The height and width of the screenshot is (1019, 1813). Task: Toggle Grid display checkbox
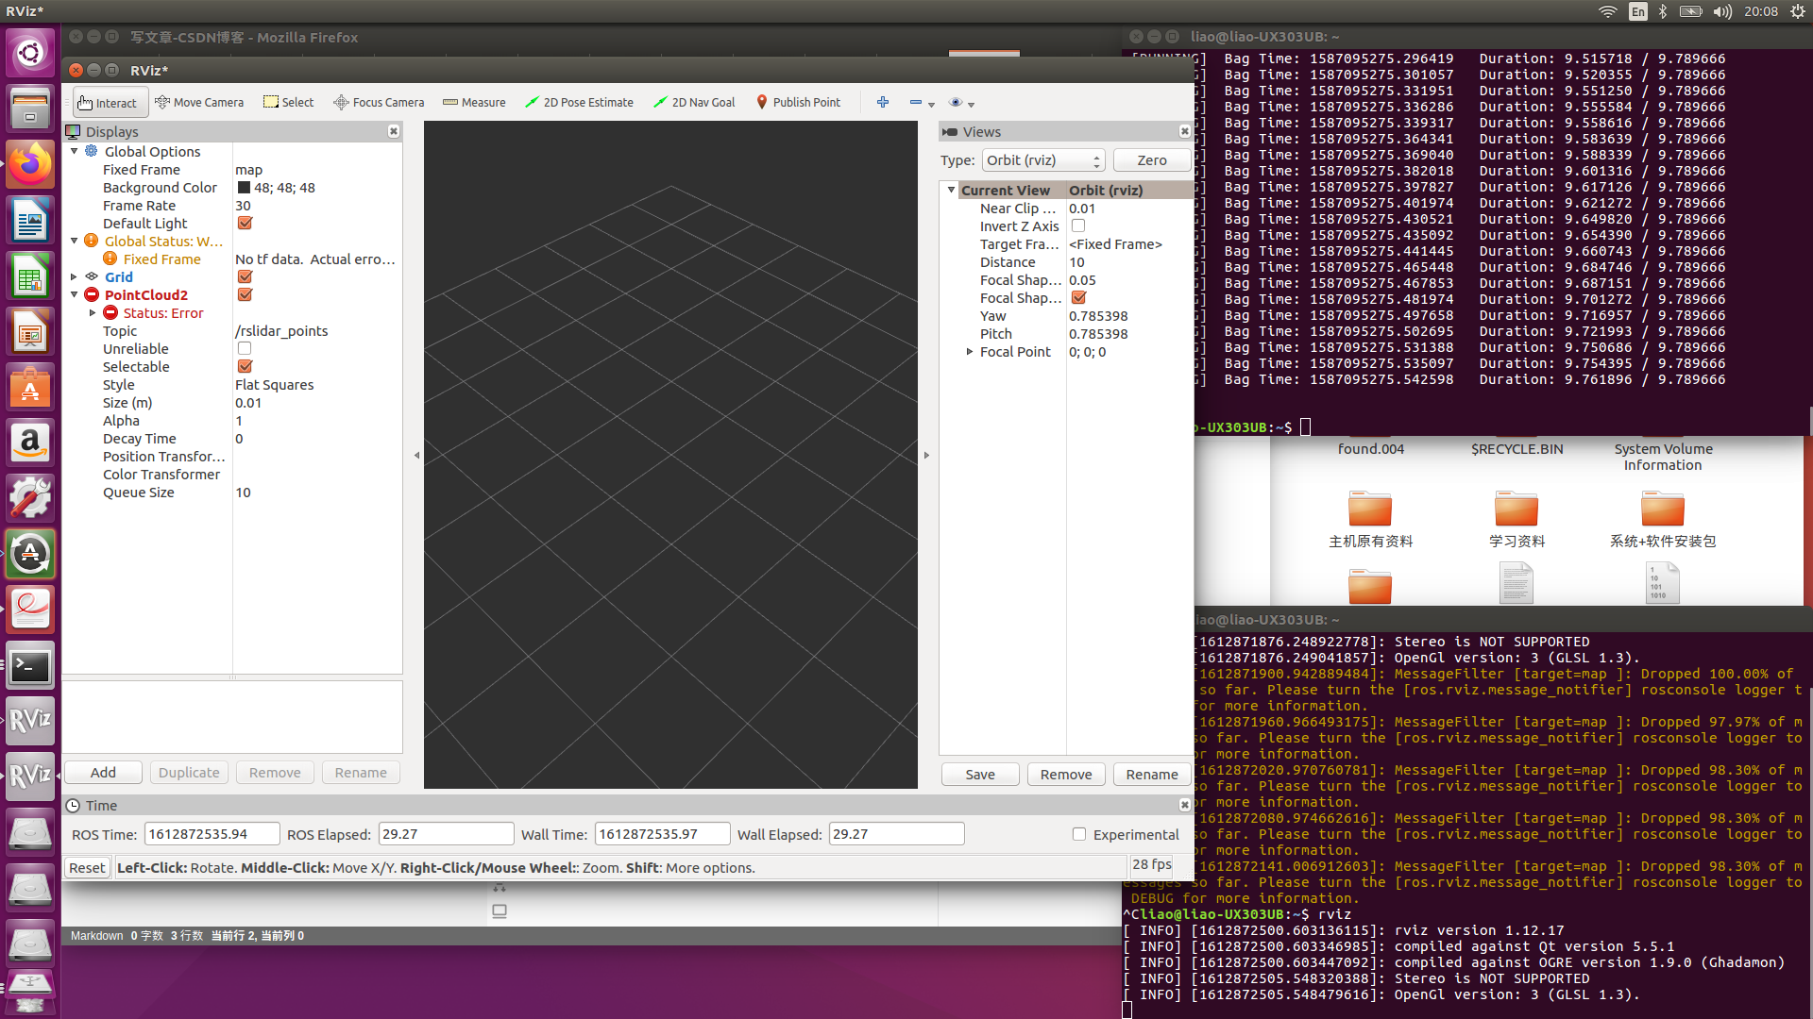click(244, 276)
